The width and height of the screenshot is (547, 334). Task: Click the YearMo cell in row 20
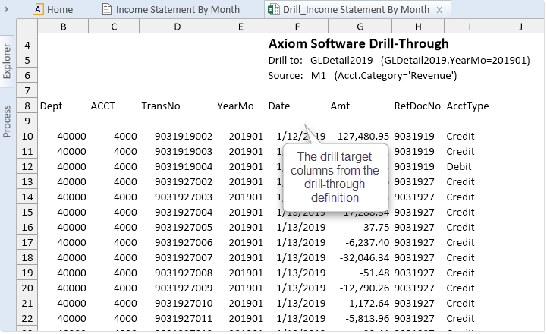(x=246, y=288)
